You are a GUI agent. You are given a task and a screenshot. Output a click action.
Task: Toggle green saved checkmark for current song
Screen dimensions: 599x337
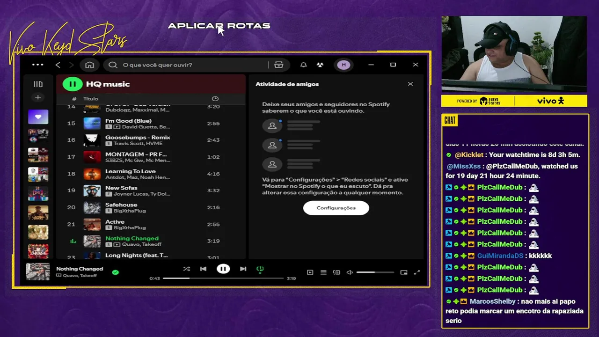pyautogui.click(x=115, y=272)
